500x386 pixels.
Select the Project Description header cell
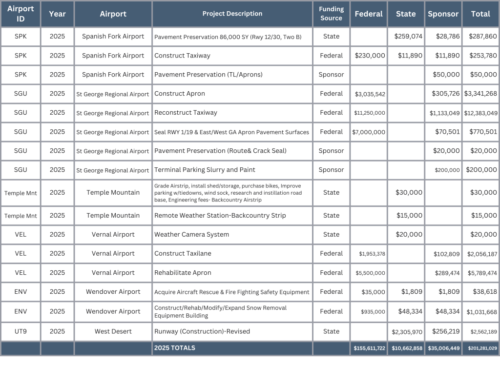pyautogui.click(x=232, y=14)
